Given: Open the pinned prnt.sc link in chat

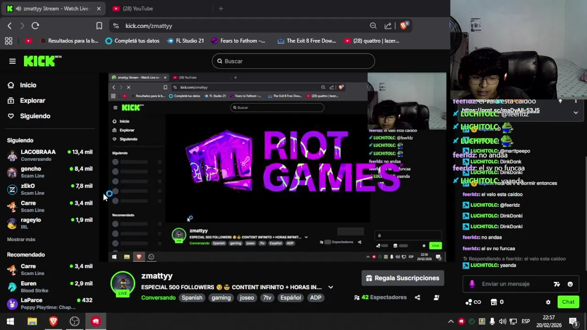Looking at the screenshot, I should point(500,110).
